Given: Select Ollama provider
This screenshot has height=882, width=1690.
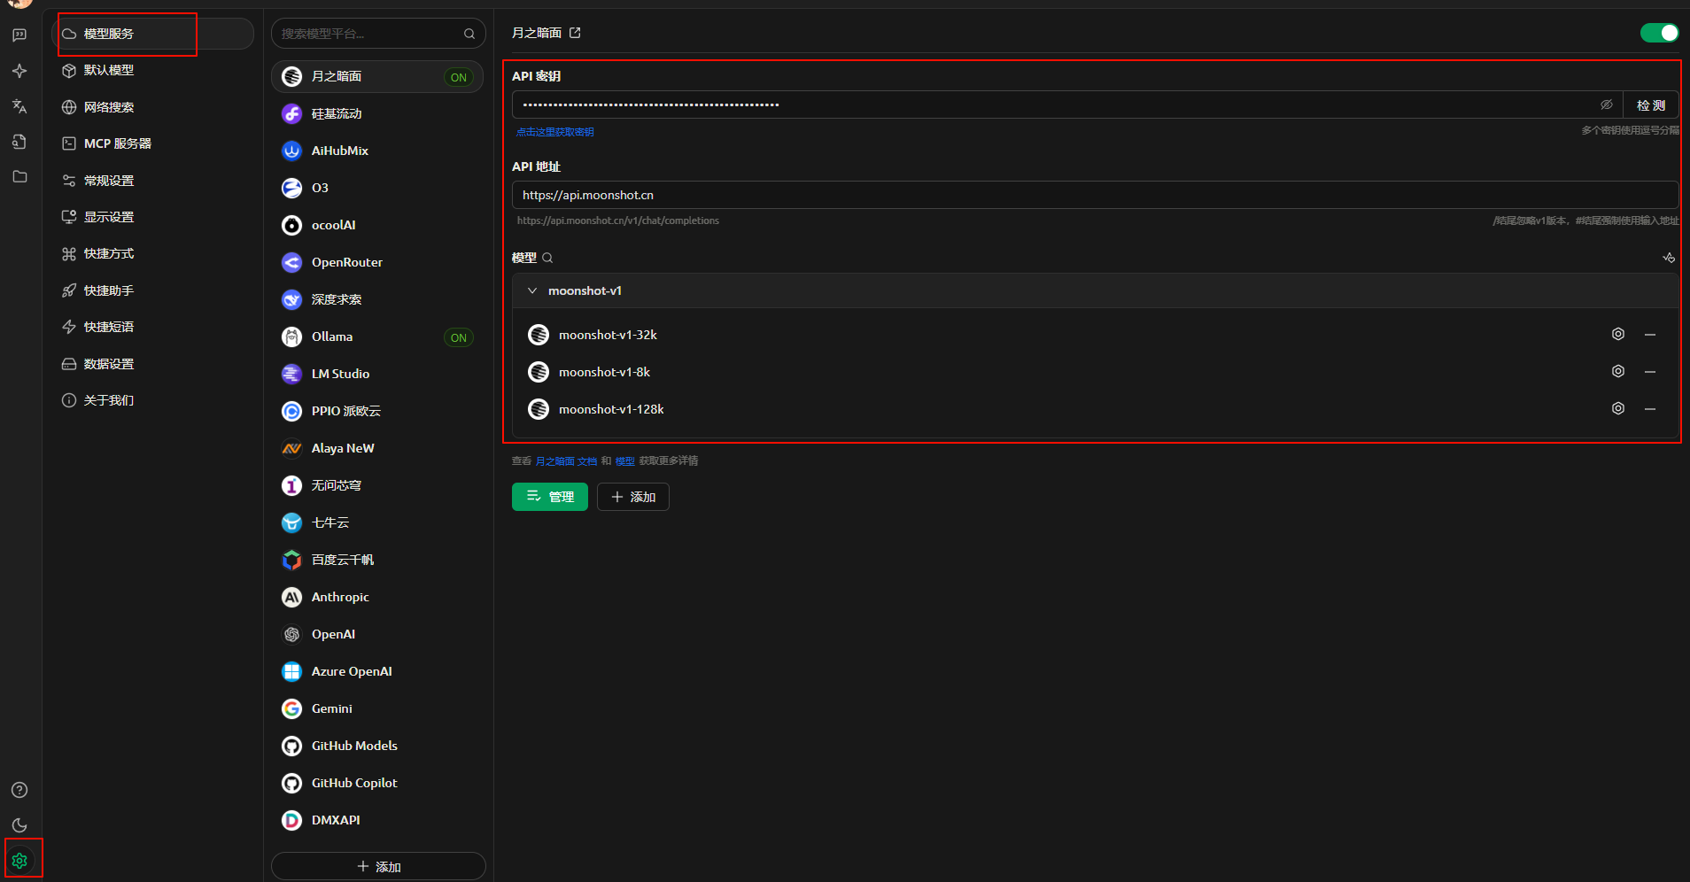Looking at the screenshot, I should point(377,337).
